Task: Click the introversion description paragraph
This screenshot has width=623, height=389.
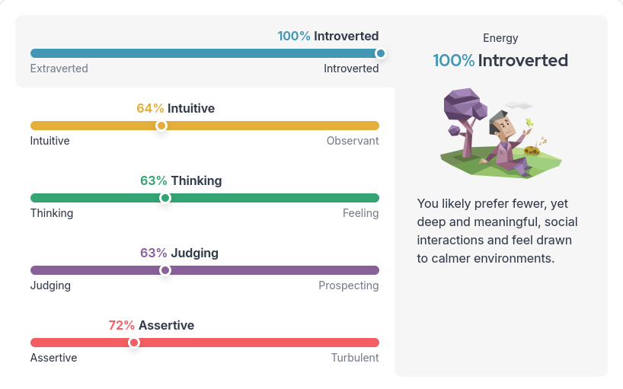Action: click(497, 231)
